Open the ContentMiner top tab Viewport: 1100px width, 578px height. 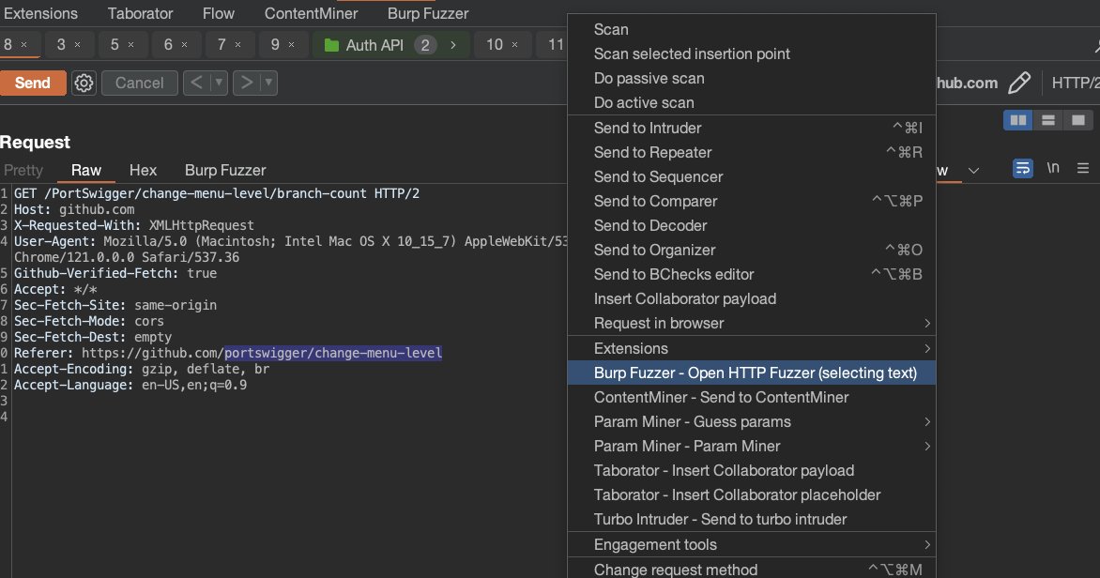(311, 13)
